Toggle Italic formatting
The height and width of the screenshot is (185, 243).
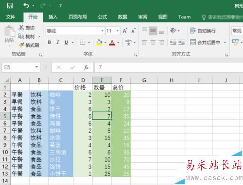58,42
